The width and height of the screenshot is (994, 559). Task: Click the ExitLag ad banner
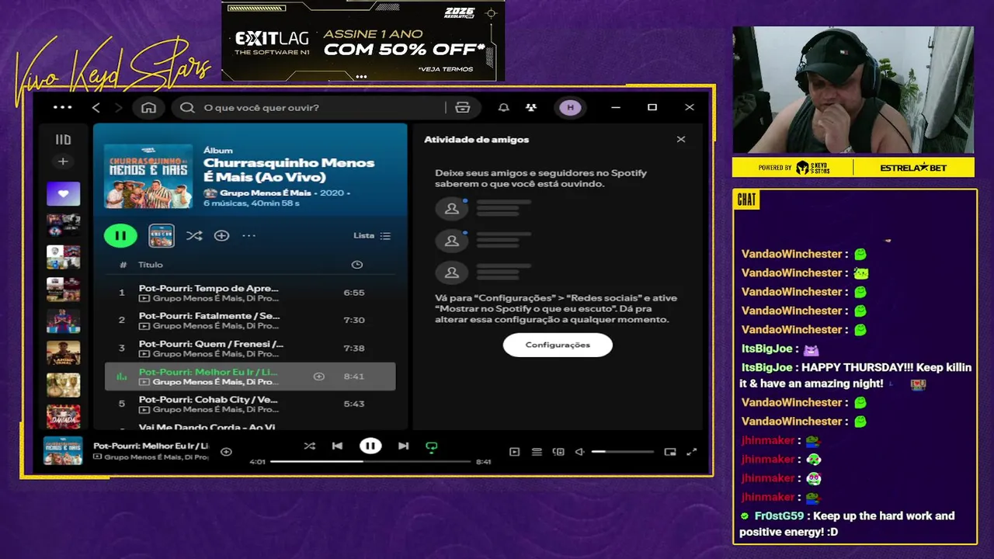click(x=363, y=41)
